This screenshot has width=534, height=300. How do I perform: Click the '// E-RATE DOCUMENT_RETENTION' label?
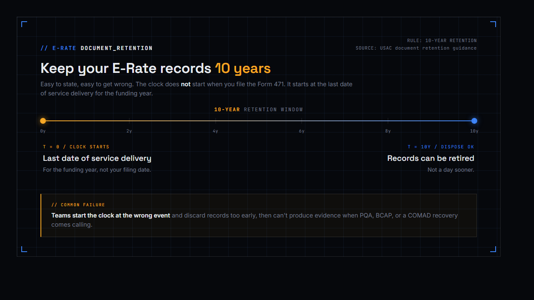(x=96, y=48)
